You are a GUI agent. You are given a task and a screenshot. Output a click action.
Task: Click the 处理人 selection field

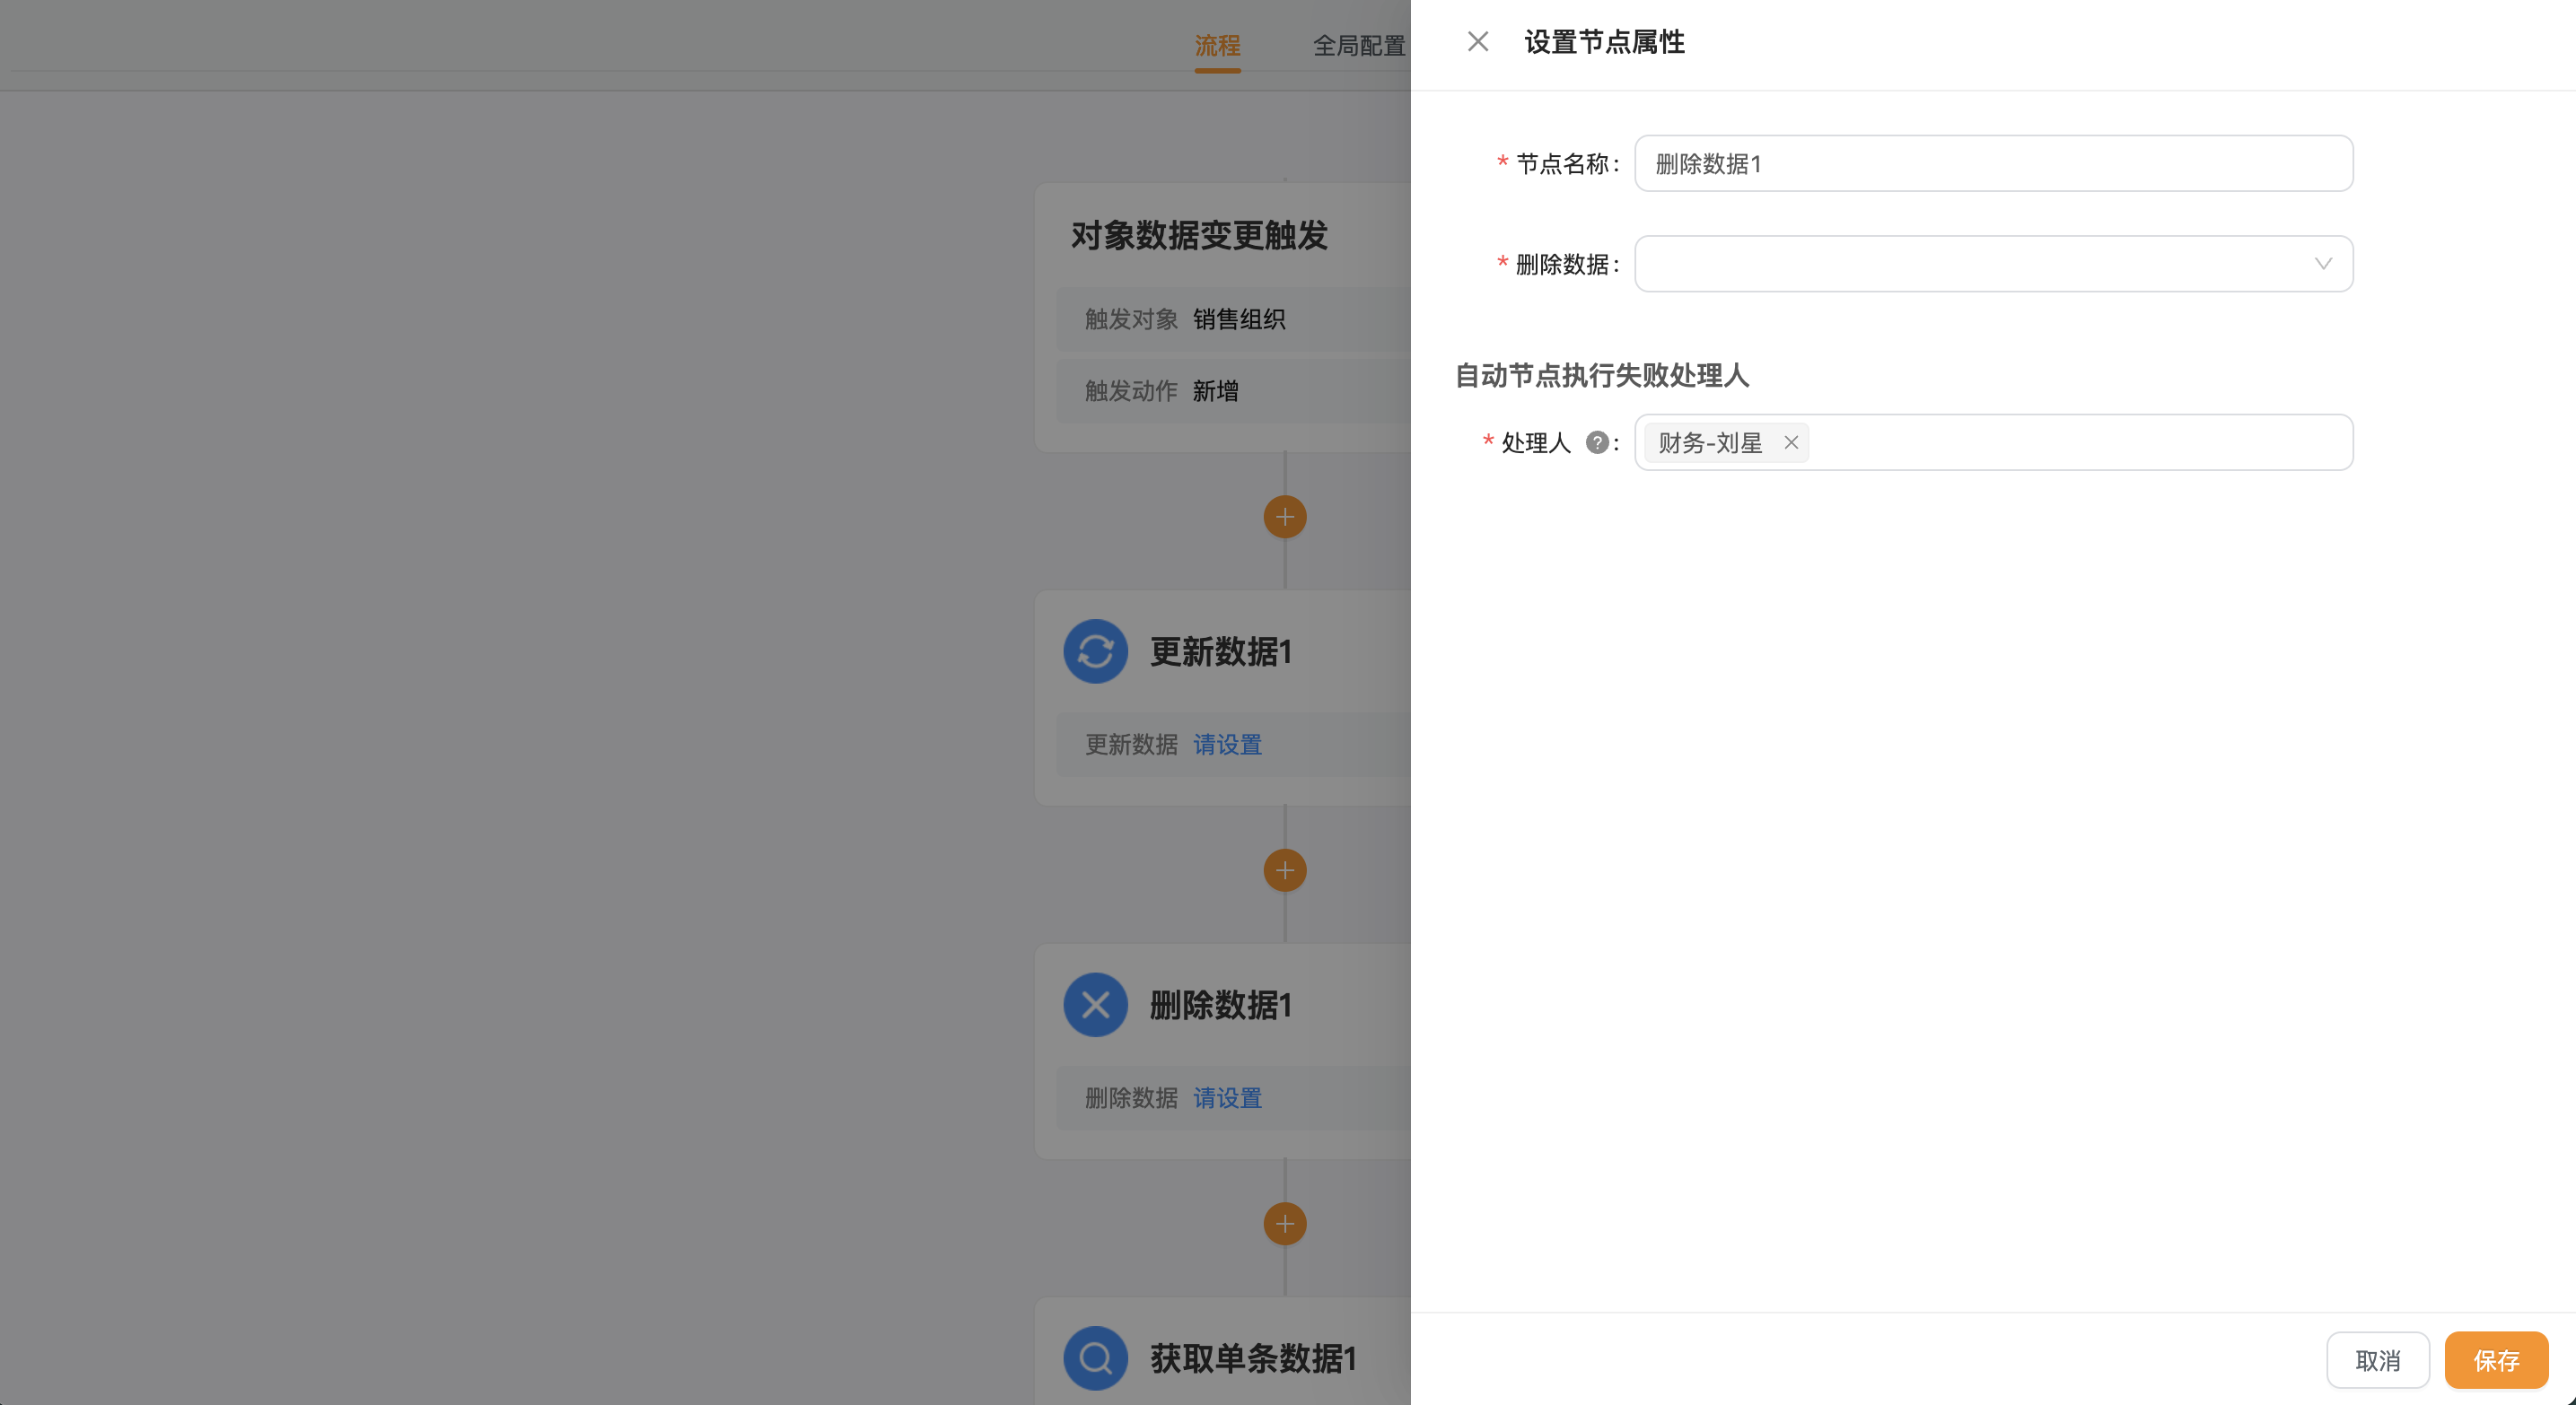[x=1993, y=442]
